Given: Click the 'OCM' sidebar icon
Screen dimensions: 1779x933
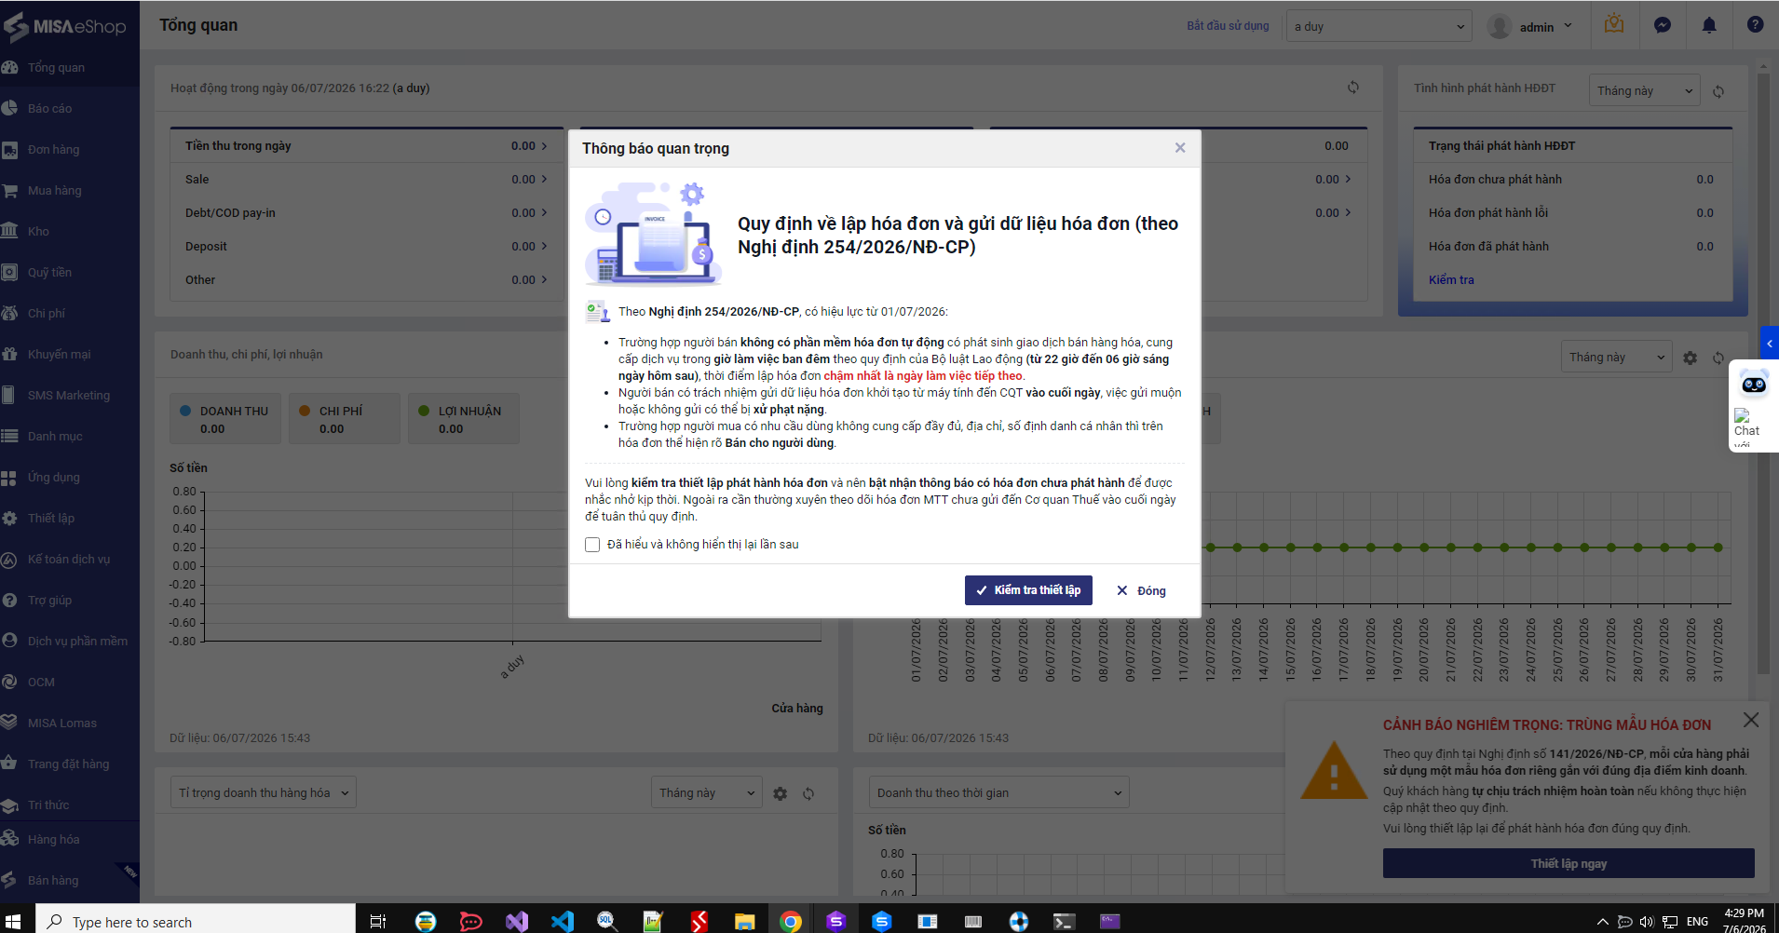Looking at the screenshot, I should (10, 682).
